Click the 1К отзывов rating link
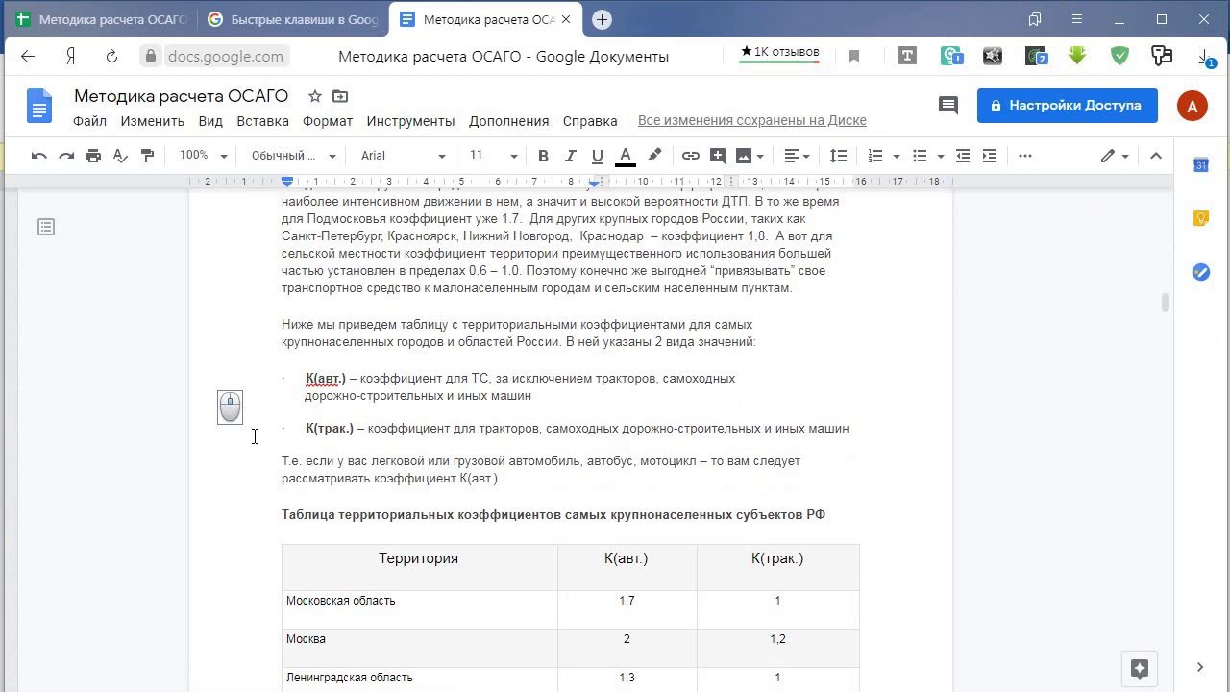 779,52
